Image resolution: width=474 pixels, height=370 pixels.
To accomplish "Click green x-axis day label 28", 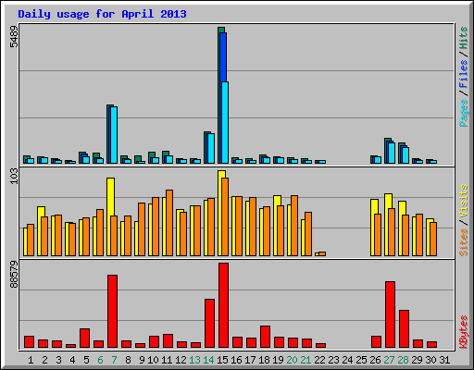I will [x=403, y=360].
